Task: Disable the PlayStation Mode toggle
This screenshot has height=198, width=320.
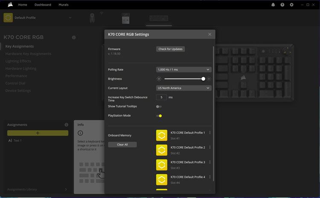Action: point(159,116)
